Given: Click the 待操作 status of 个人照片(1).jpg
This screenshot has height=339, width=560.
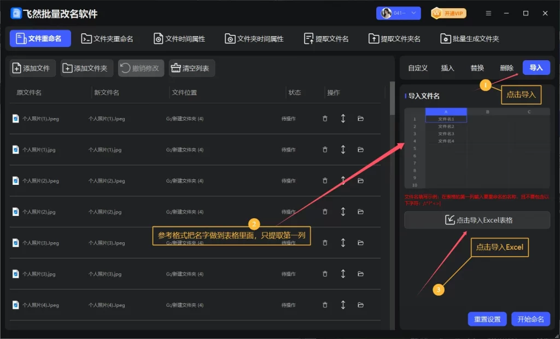Looking at the screenshot, I should [289, 150].
